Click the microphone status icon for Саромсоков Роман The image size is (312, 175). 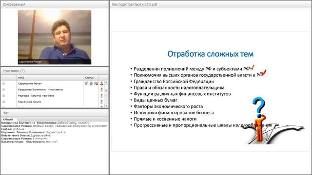coord(86,84)
